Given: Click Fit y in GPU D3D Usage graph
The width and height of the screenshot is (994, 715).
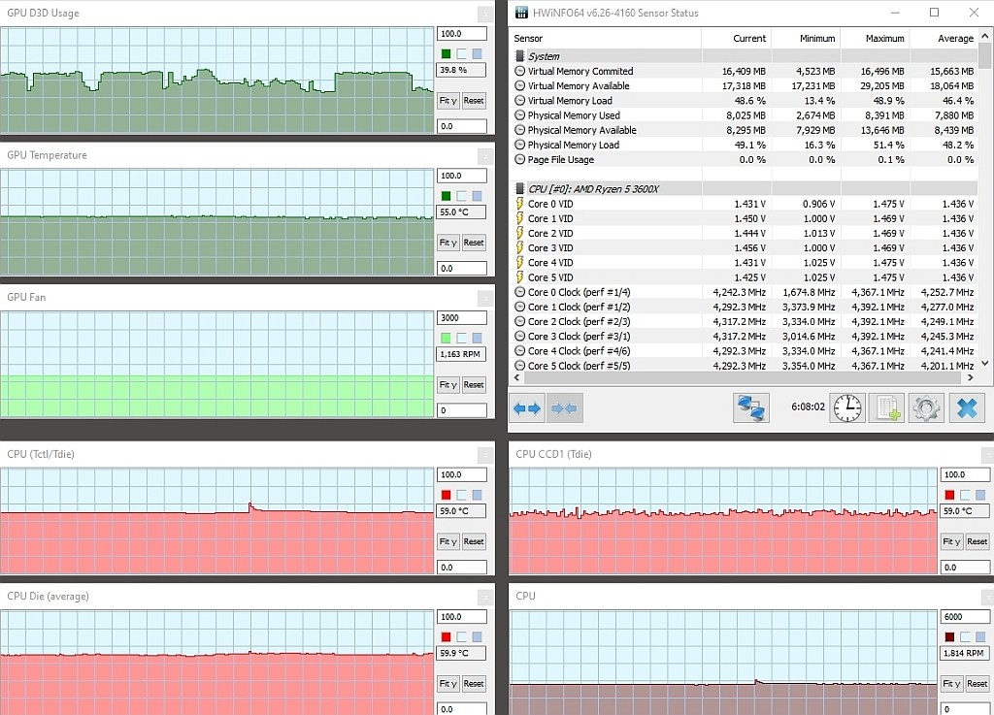Looking at the screenshot, I should [448, 101].
